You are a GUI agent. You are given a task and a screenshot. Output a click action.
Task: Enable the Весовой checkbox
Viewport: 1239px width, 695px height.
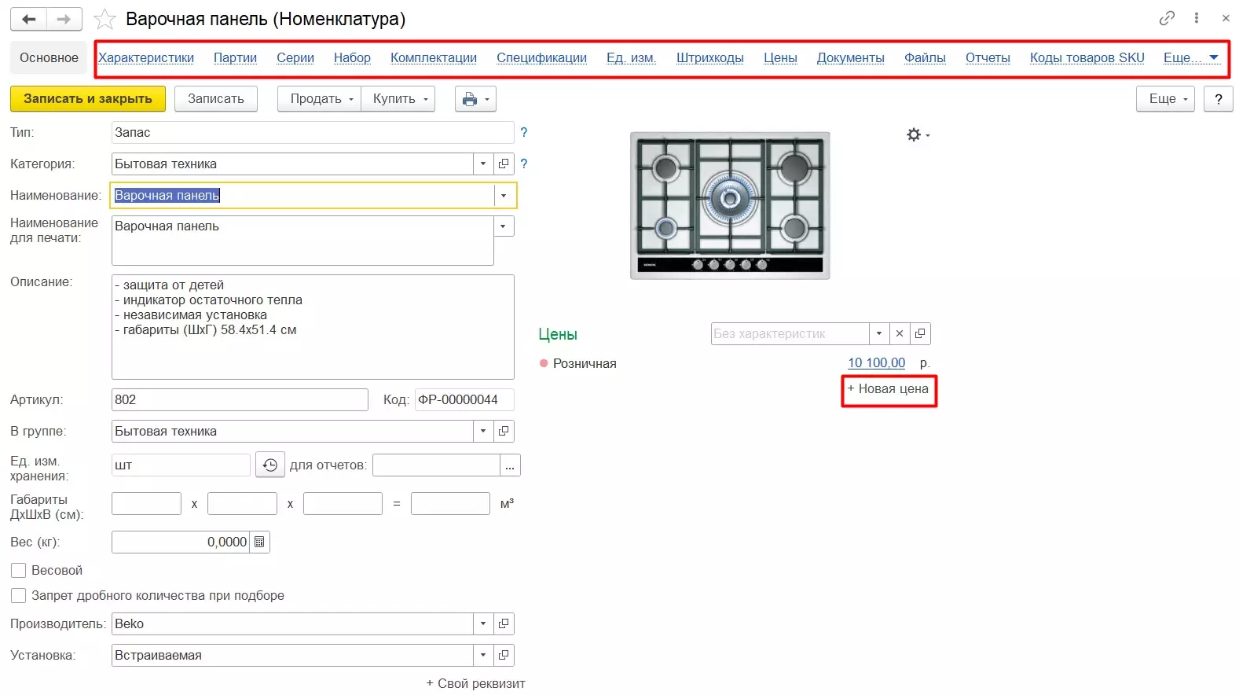click(x=19, y=571)
